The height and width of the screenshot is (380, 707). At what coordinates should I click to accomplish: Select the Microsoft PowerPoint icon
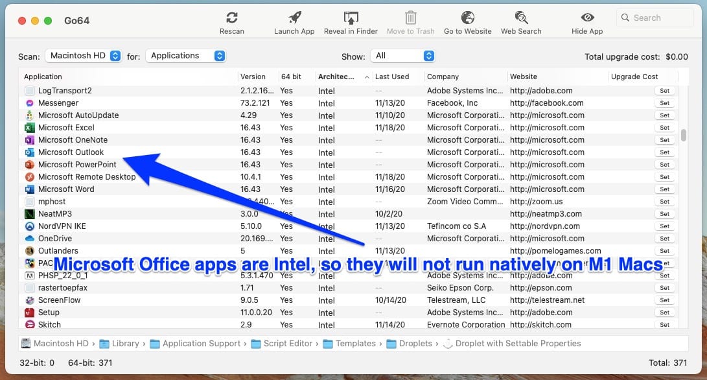[30, 165]
